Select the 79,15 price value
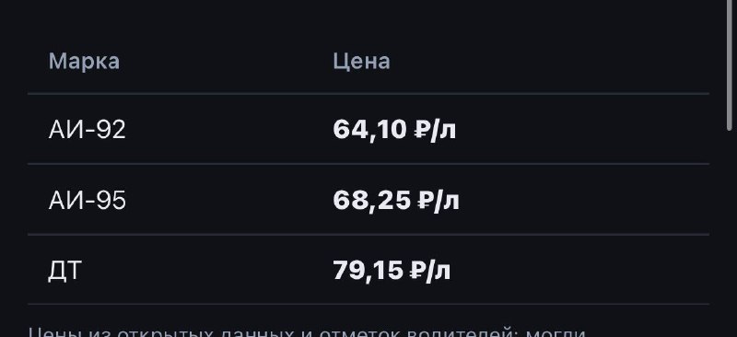 coord(368,272)
